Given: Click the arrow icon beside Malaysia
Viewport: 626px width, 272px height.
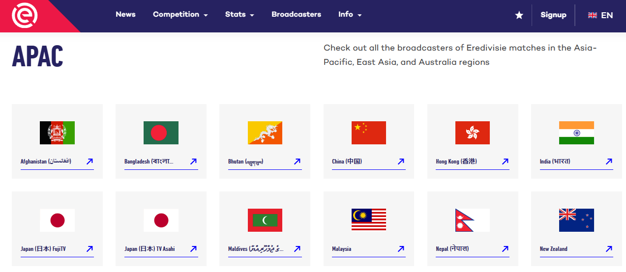Looking at the screenshot, I should 401,249.
